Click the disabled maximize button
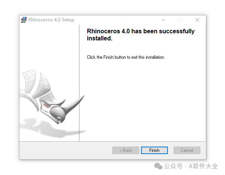The image size is (225, 175). (x=180, y=20)
